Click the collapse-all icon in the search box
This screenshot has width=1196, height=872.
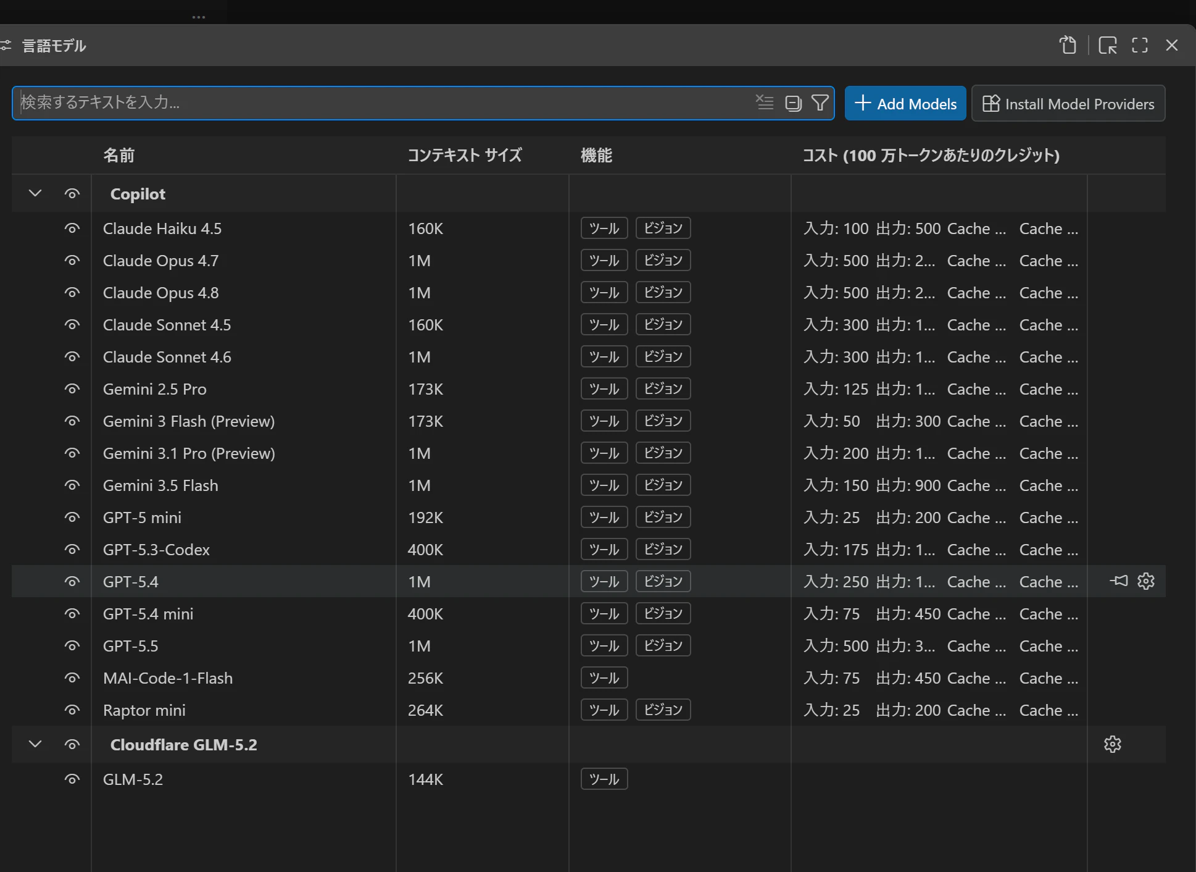click(x=793, y=103)
